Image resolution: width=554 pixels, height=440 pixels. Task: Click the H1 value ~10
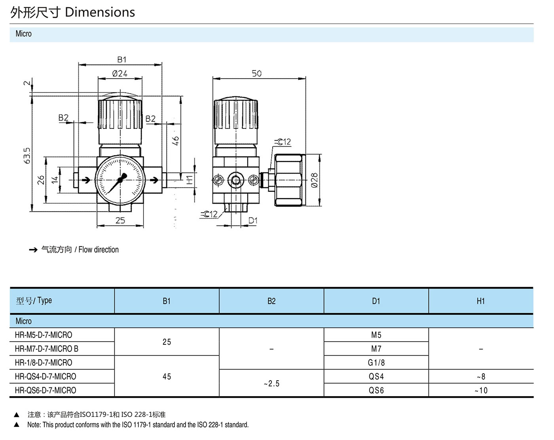(x=481, y=390)
